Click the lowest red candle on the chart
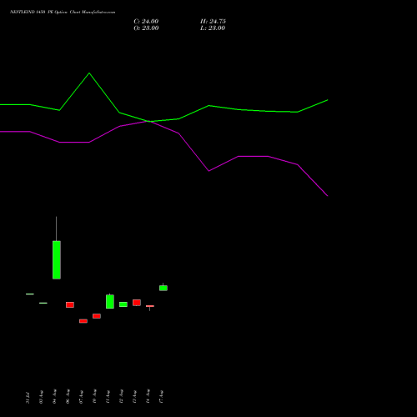 tap(83, 321)
